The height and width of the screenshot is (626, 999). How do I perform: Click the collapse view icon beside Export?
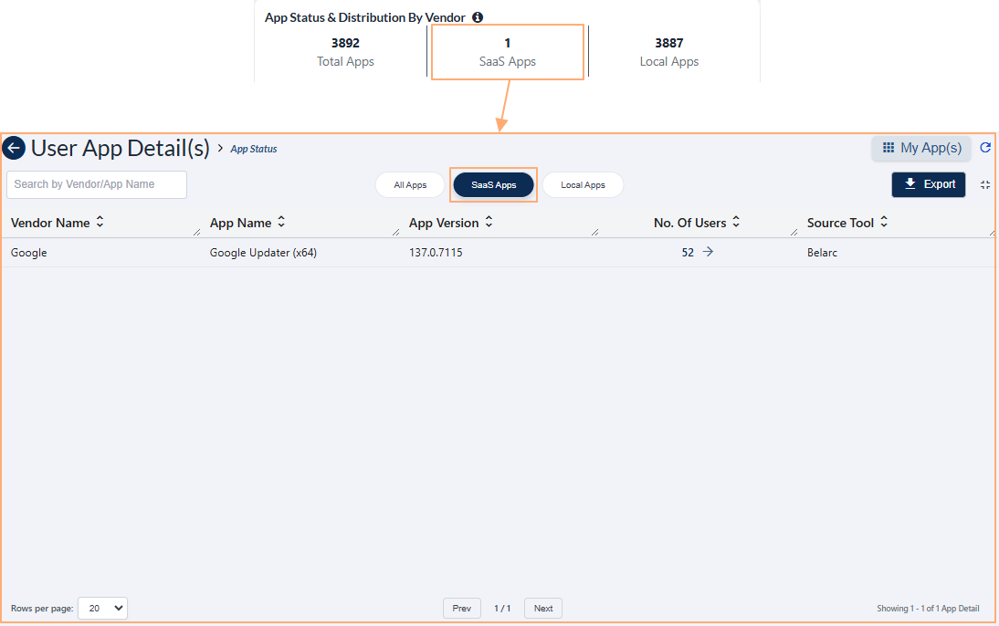985,184
